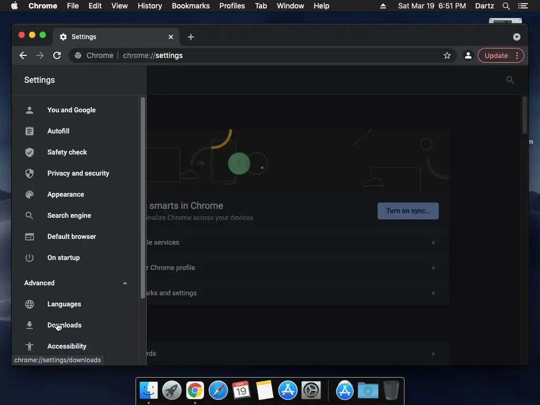The image size is (540, 405).
Task: Click the Autofill clipboard icon
Action: click(x=30, y=131)
